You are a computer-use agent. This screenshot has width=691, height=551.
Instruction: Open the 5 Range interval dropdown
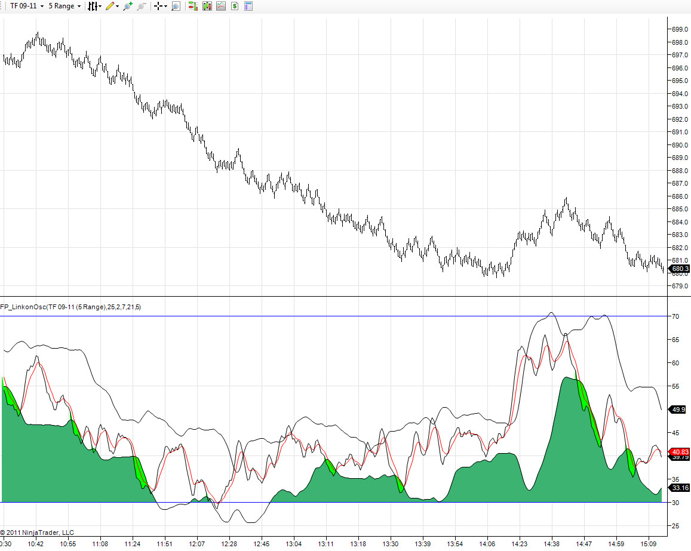(65, 6)
